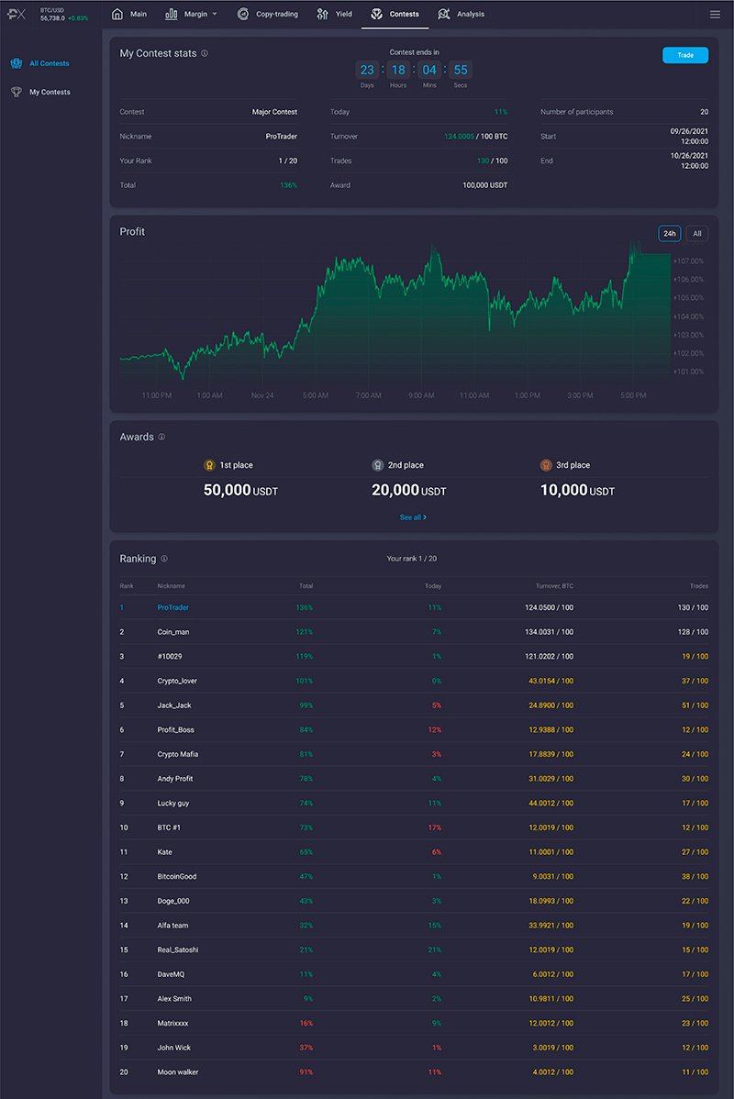This screenshot has height=1099, width=734.
Task: Open the hamburger menu at top right
Action: coord(715,14)
